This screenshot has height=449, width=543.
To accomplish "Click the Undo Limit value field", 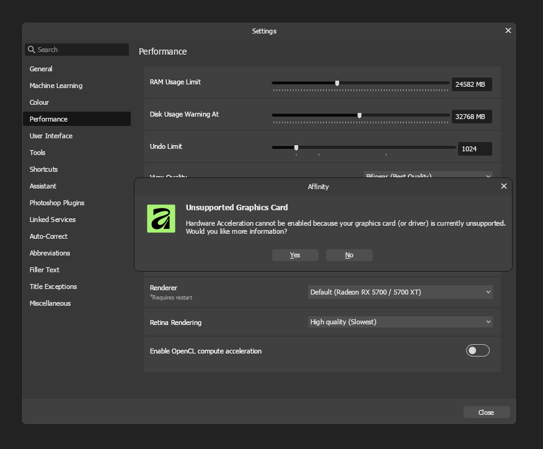I will [x=474, y=149].
